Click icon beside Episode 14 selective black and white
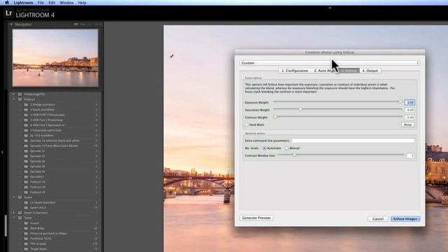The width and height of the screenshot is (448, 252). pyautogui.click(x=26, y=141)
